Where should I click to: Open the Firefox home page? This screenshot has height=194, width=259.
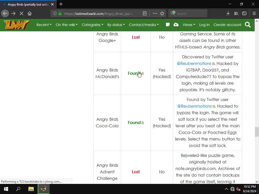(x=30, y=13)
